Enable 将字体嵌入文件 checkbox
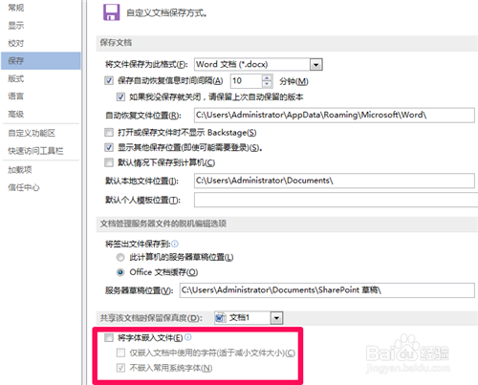Viewport: 478px width, 385px height. [109, 337]
